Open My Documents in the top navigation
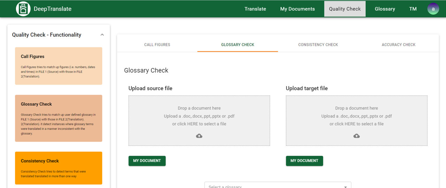446x188 pixels. [298, 9]
